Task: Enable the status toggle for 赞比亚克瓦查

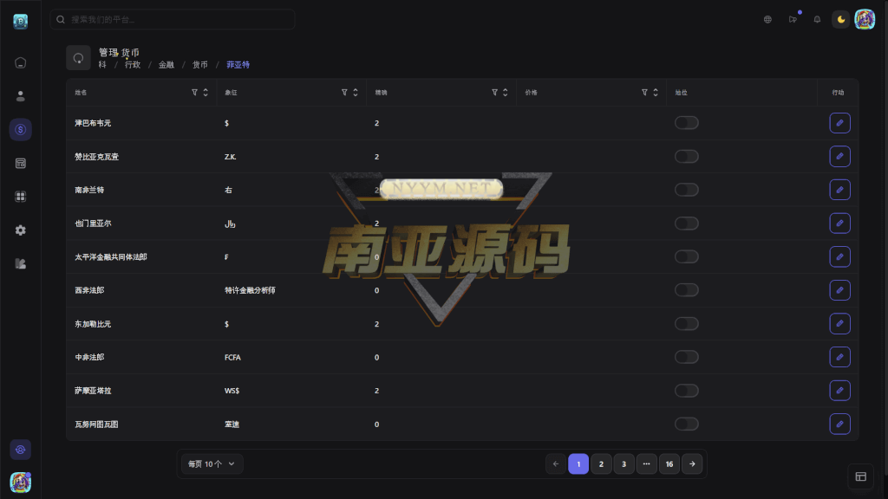Action: [x=686, y=157]
